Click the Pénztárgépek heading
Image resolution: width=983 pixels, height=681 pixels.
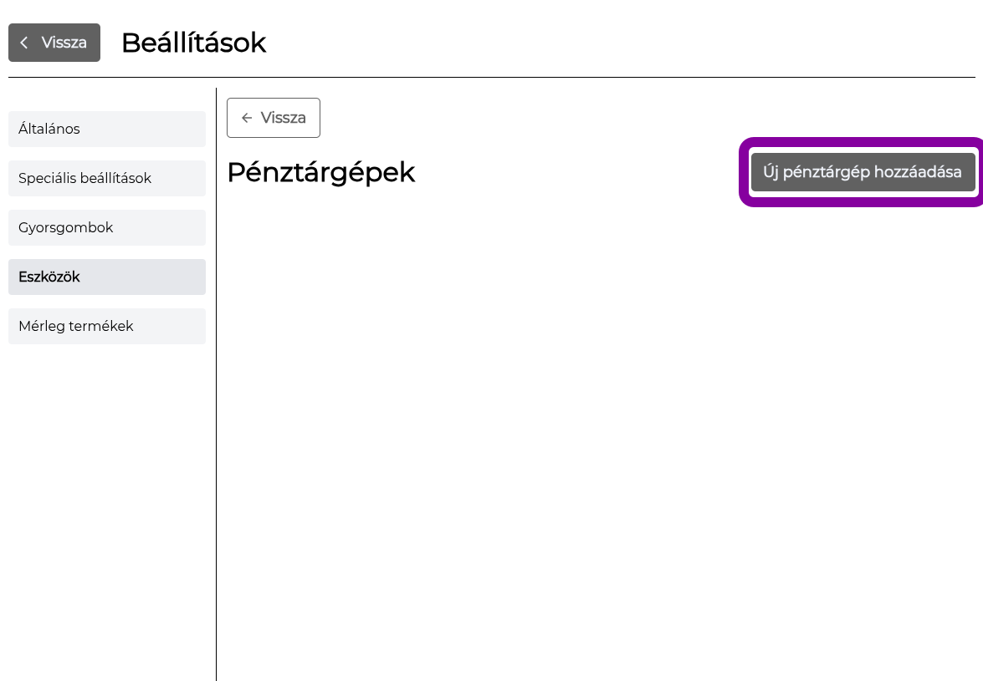(x=321, y=173)
